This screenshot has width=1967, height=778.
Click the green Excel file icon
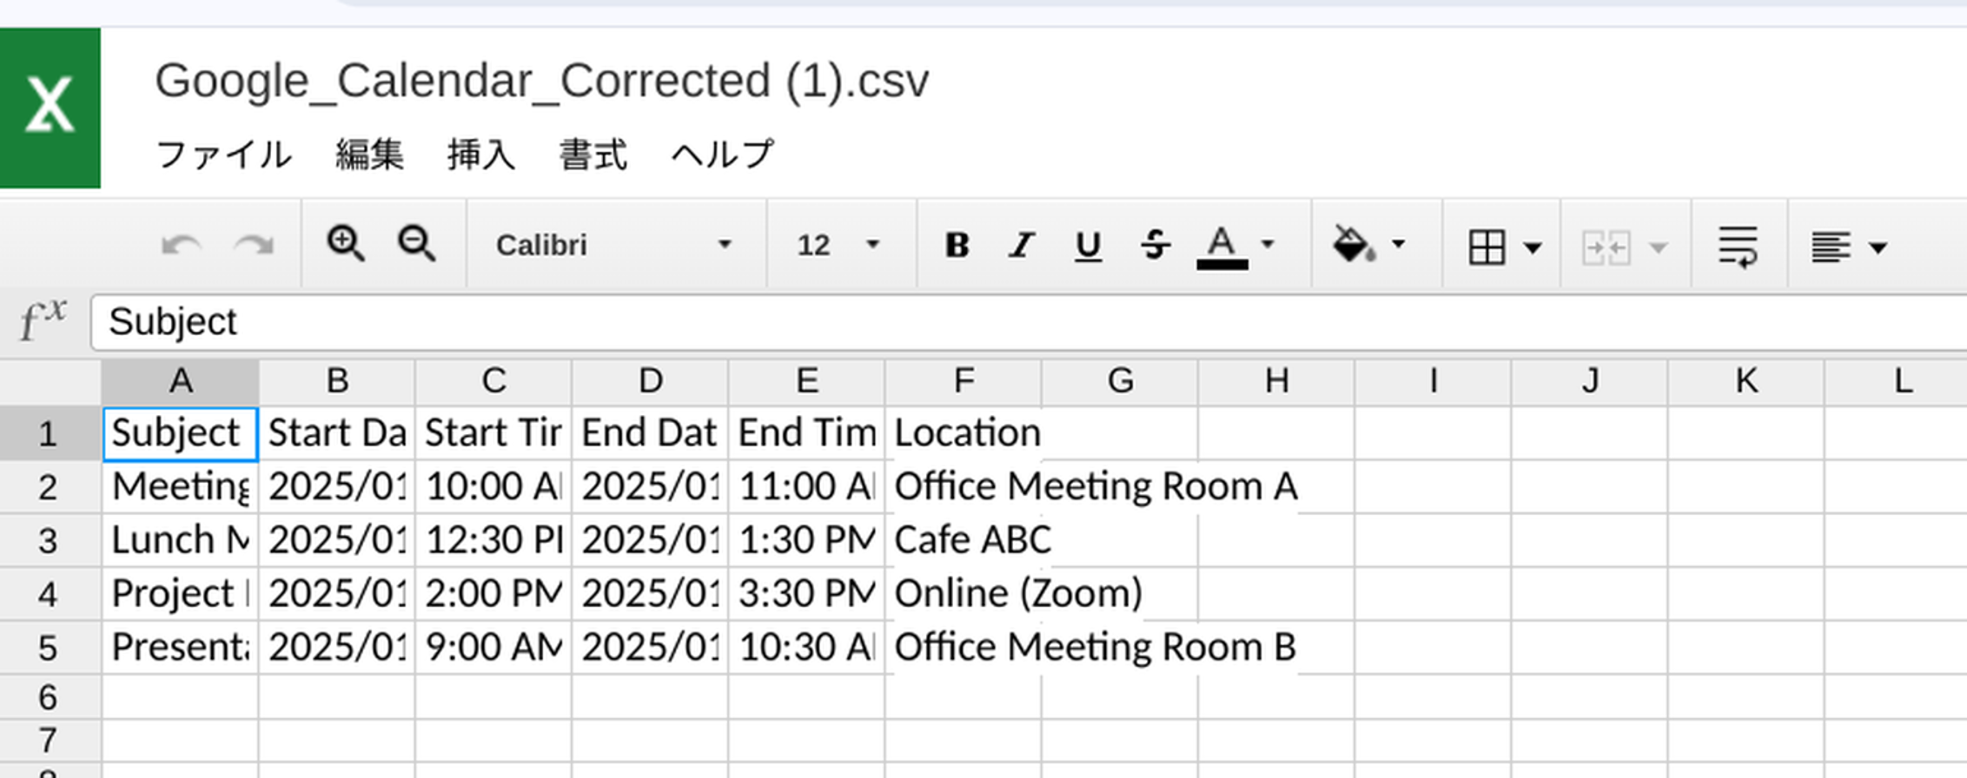[x=50, y=108]
